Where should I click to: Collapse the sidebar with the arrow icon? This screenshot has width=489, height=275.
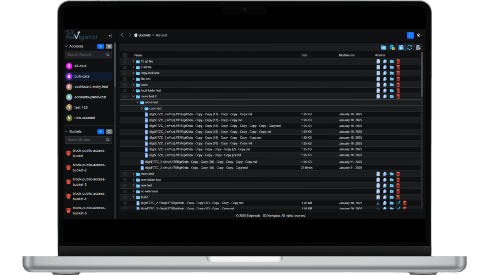coord(110,36)
